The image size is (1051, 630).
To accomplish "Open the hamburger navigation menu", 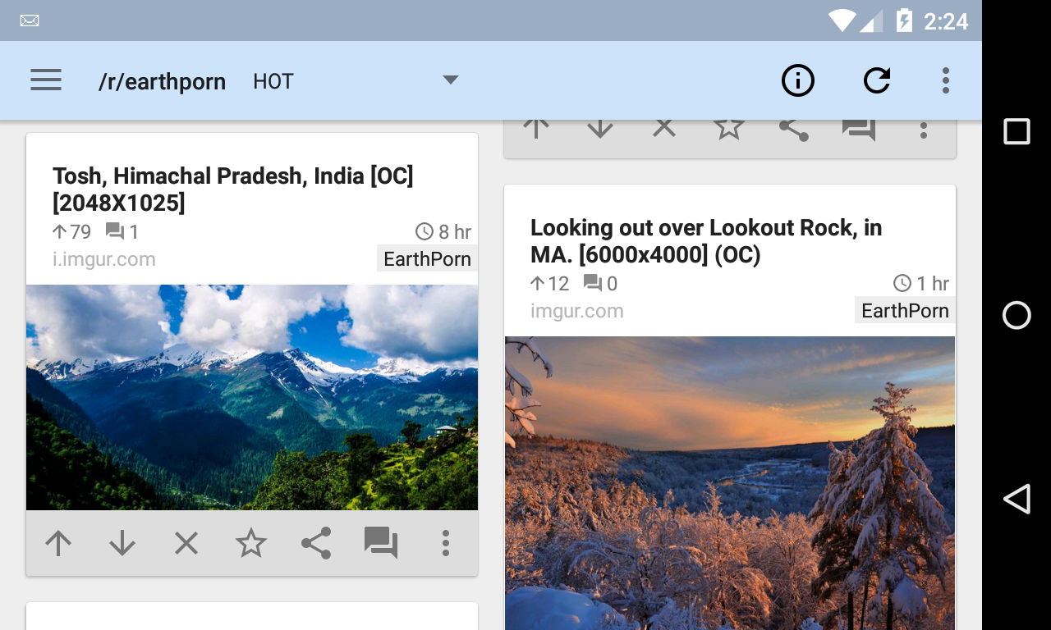I will click(x=46, y=80).
